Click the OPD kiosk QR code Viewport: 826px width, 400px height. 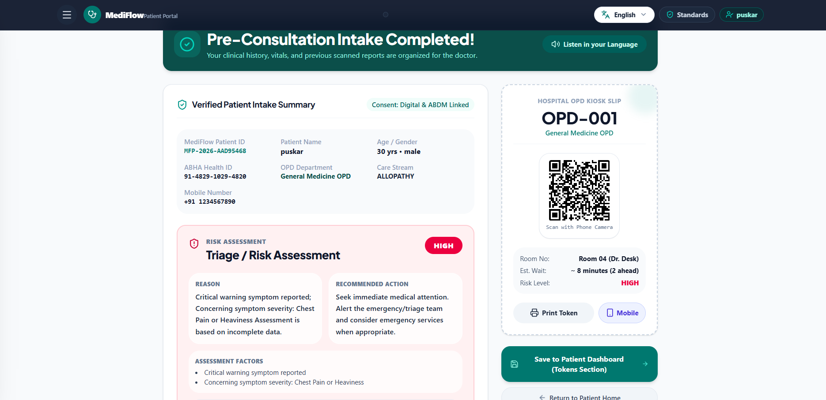point(579,190)
